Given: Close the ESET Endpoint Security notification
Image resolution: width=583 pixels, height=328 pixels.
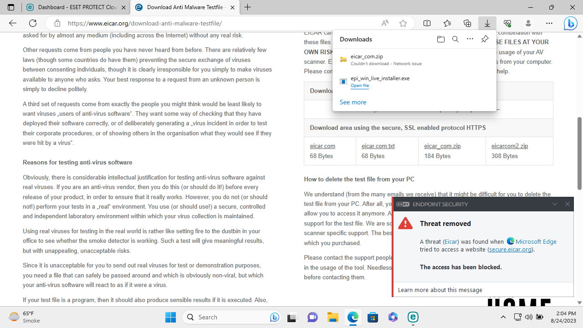Looking at the screenshot, I should [x=568, y=204].
